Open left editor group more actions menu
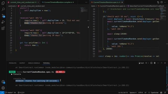This screenshot has width=168, height=94. tap(86, 2)
